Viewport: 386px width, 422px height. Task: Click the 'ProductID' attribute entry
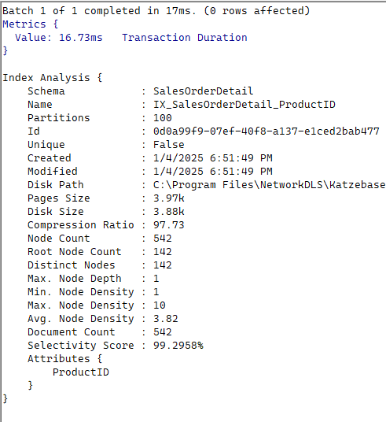81,372
